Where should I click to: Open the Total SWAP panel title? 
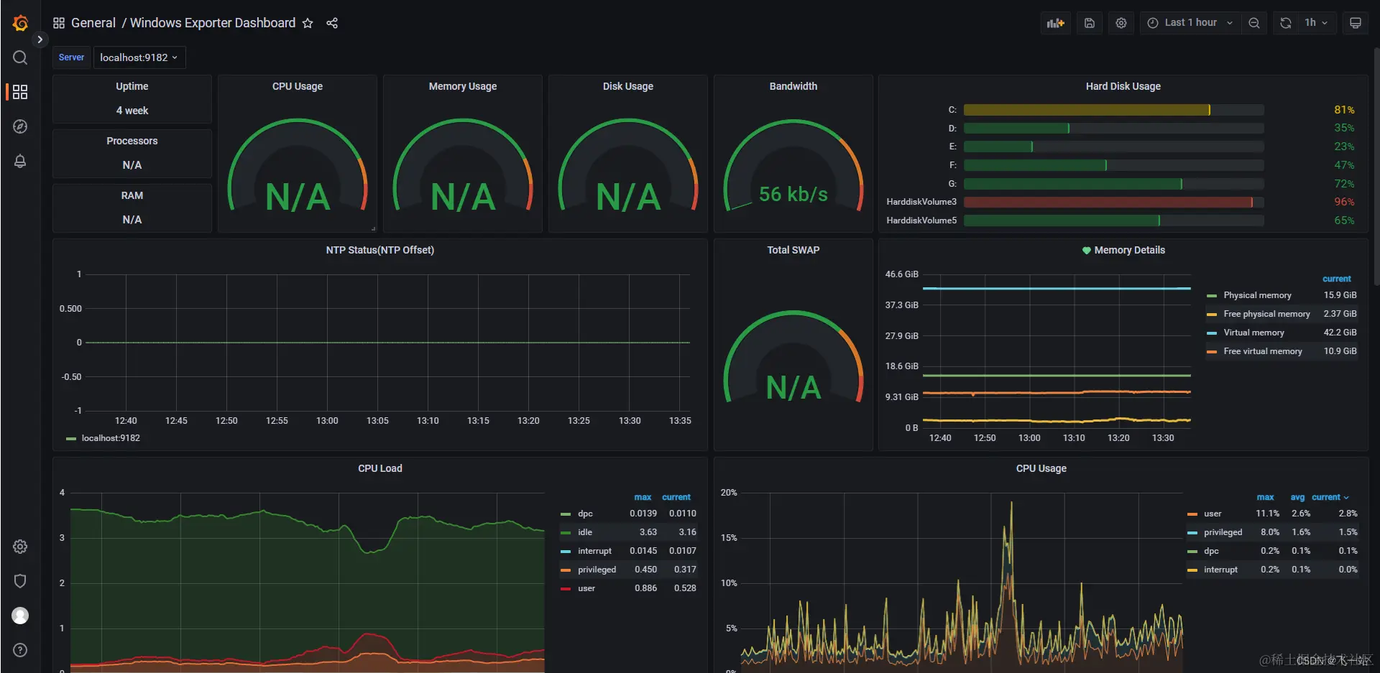click(x=793, y=250)
